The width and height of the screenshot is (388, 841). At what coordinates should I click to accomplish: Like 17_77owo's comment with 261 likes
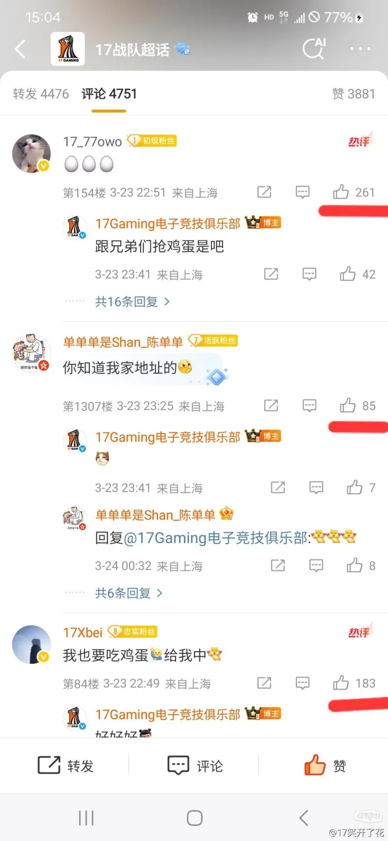[x=341, y=192]
